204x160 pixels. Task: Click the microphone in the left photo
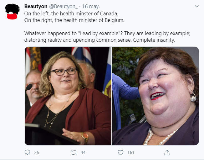tap(29, 87)
